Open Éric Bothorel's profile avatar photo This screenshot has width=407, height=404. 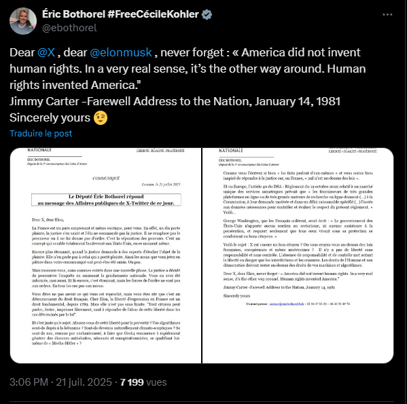pos(23,21)
